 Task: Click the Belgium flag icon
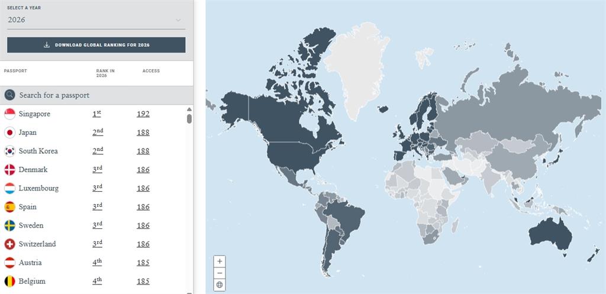[x=9, y=282]
